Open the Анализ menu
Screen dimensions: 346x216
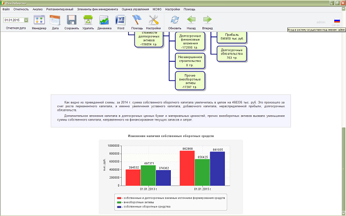[x=37, y=9]
